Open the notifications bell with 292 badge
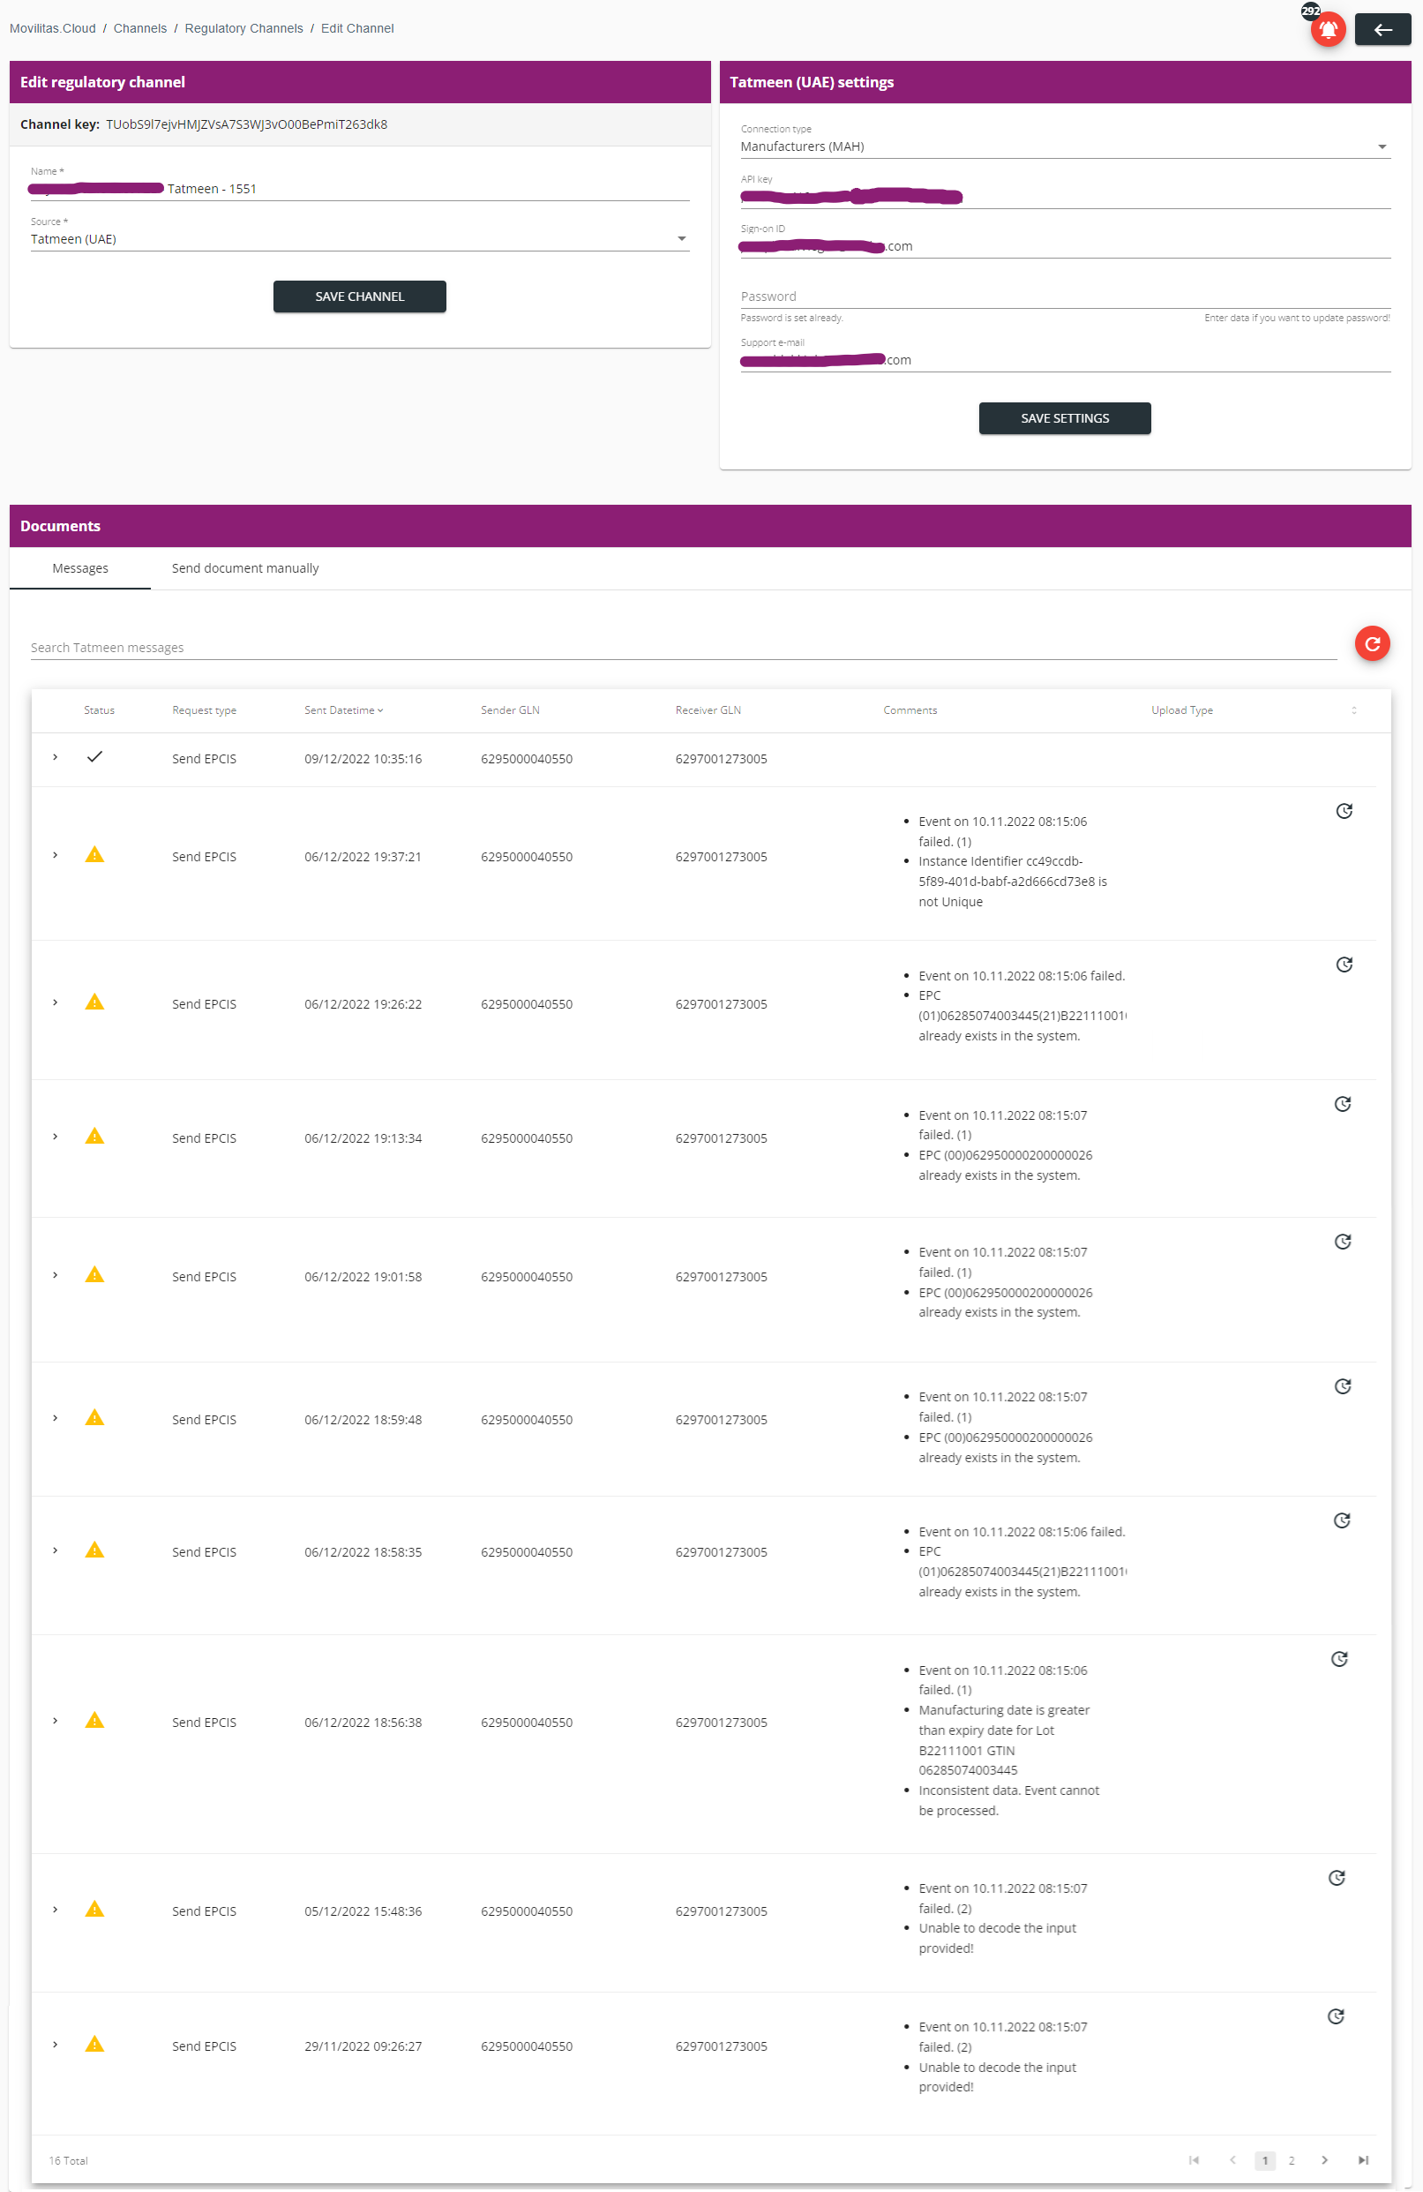Viewport: 1423px width, 2192px height. pos(1327,28)
